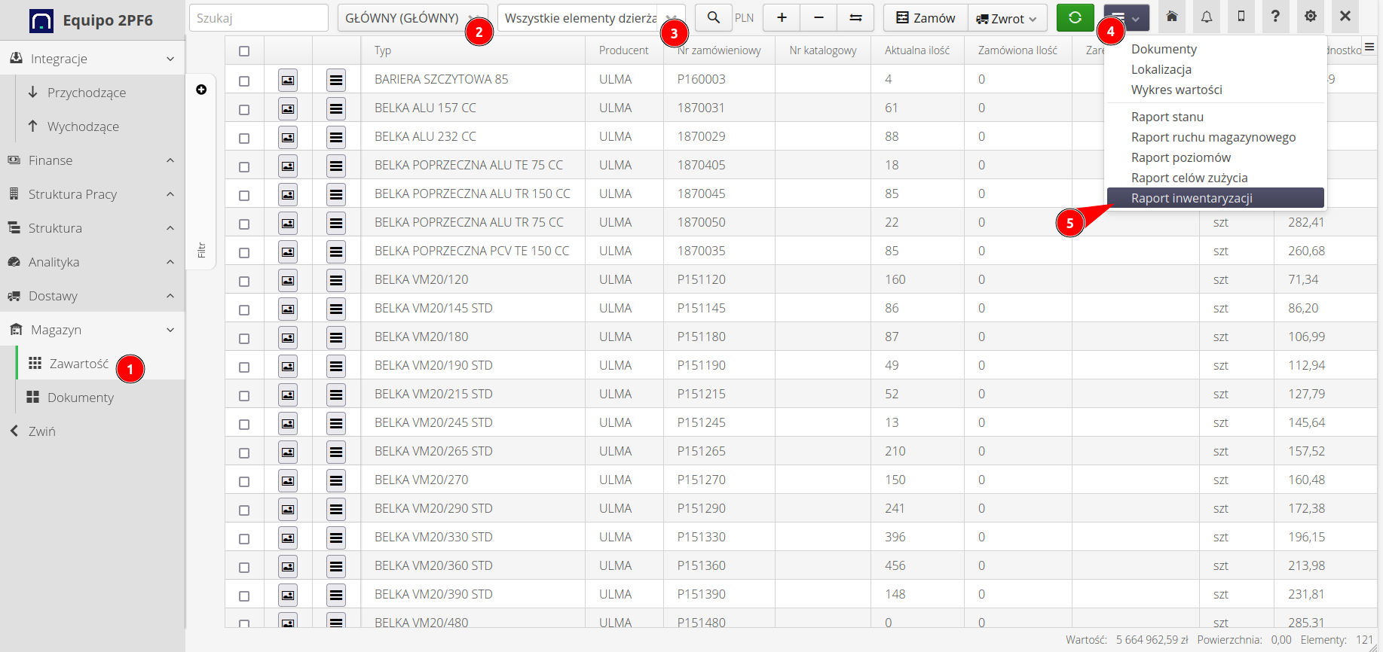
Task: Open image for BELKA ALU 157 CC
Action: point(288,108)
